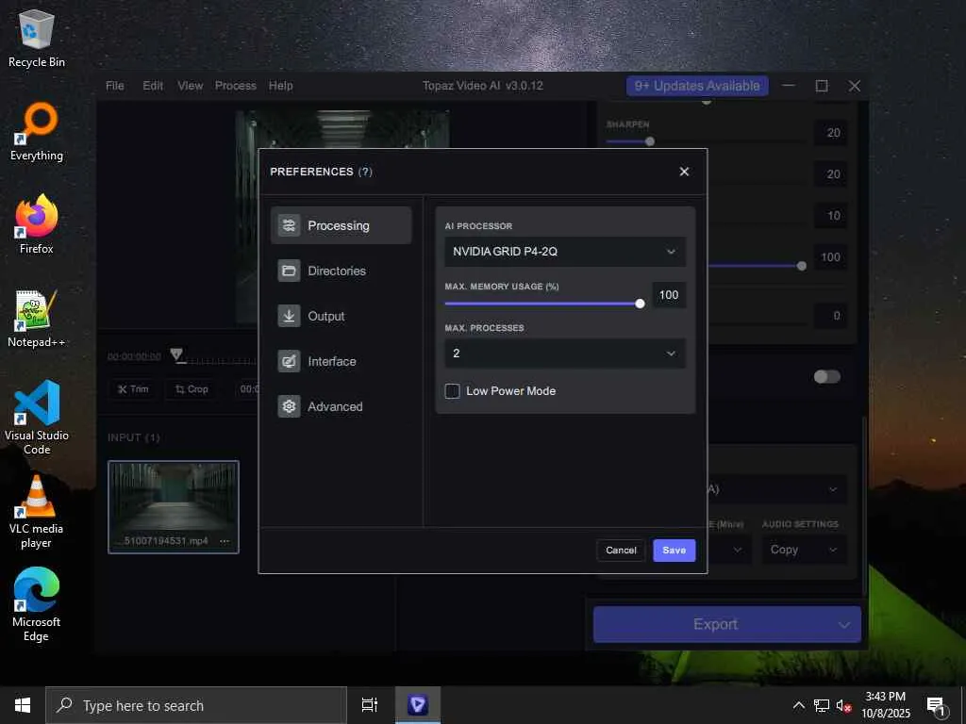Open the Advanced preferences section
Viewport: 966px width, 724px height.
click(x=341, y=406)
